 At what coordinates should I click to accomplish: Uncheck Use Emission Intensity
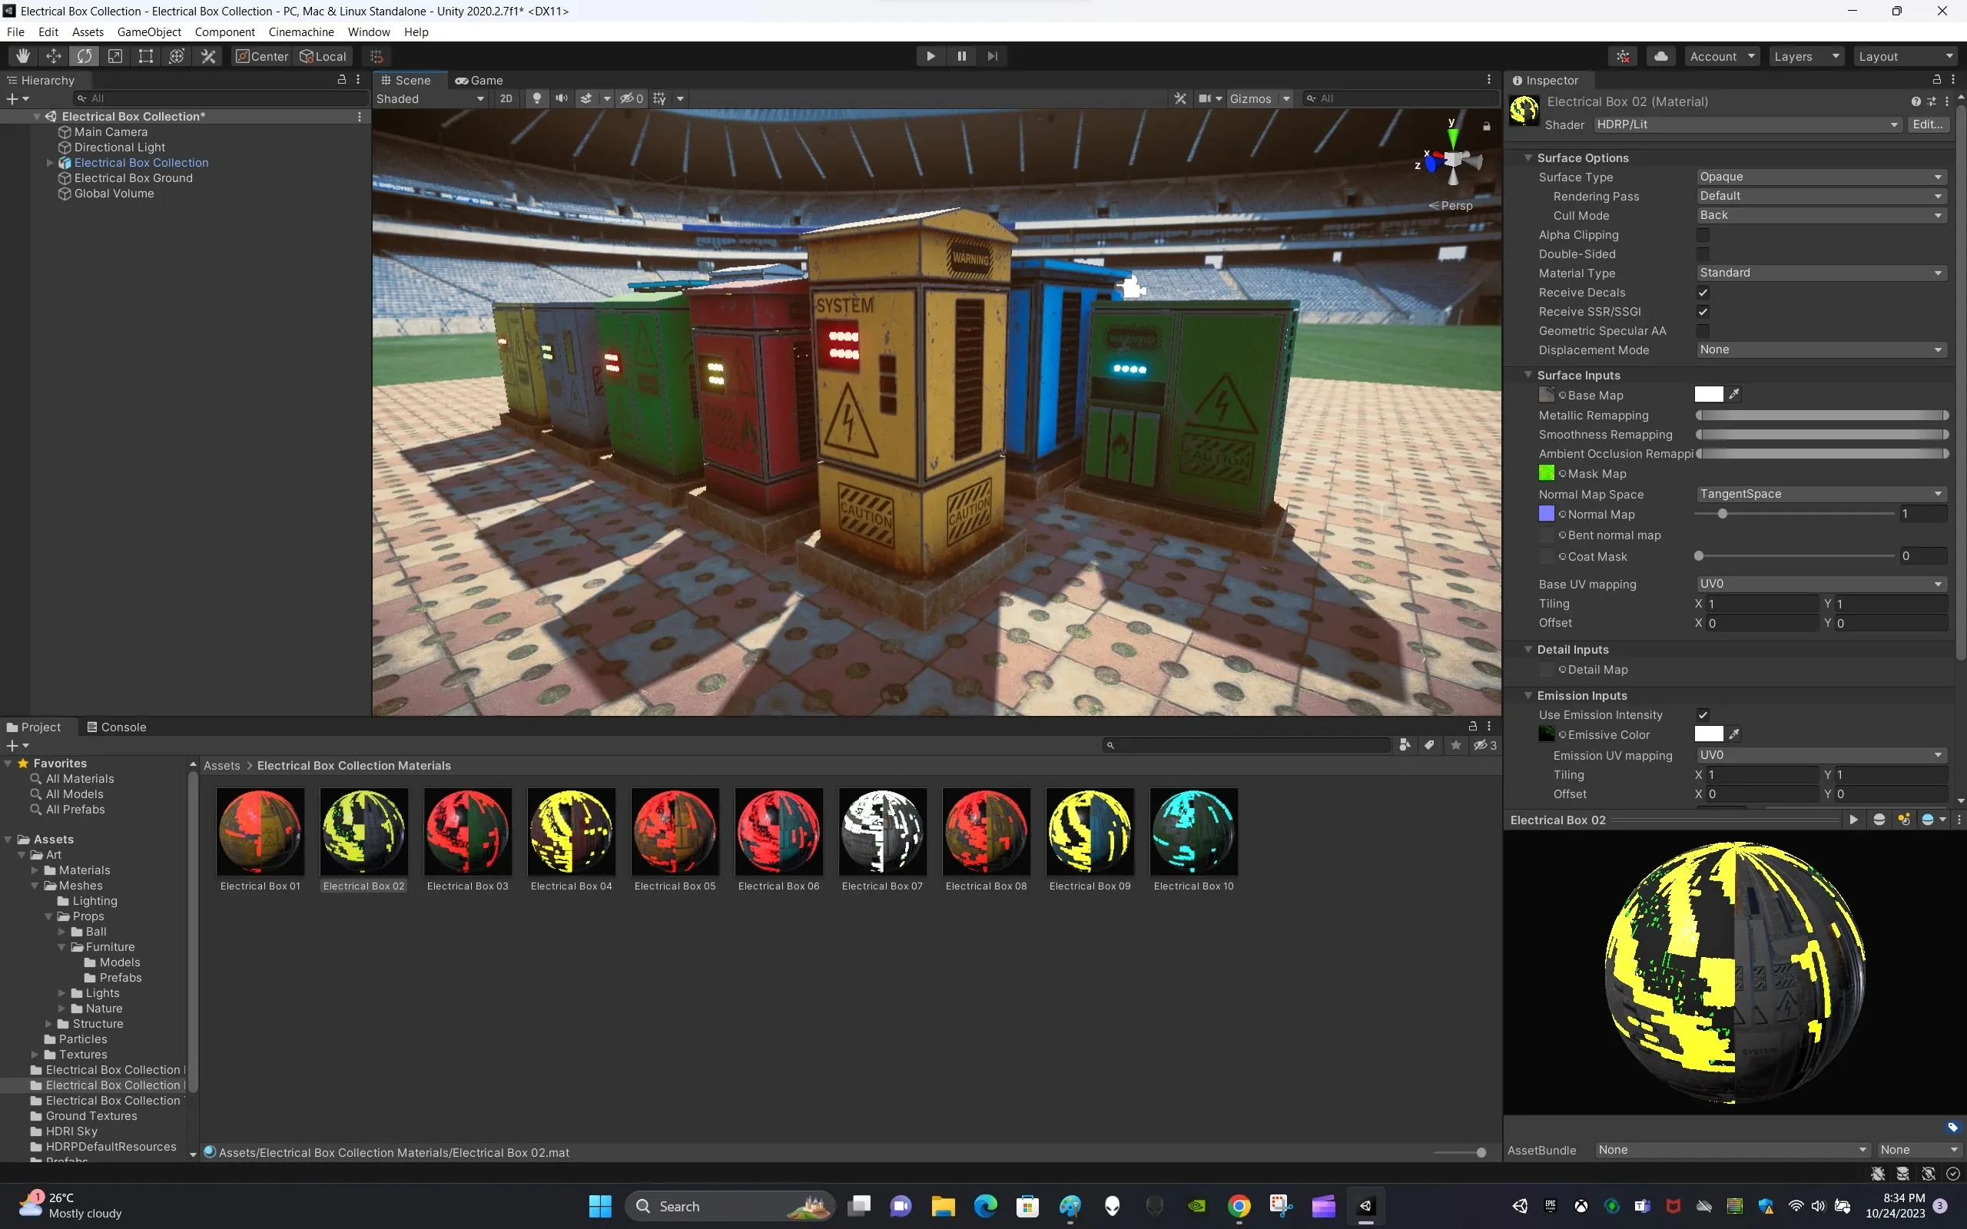tap(1703, 714)
